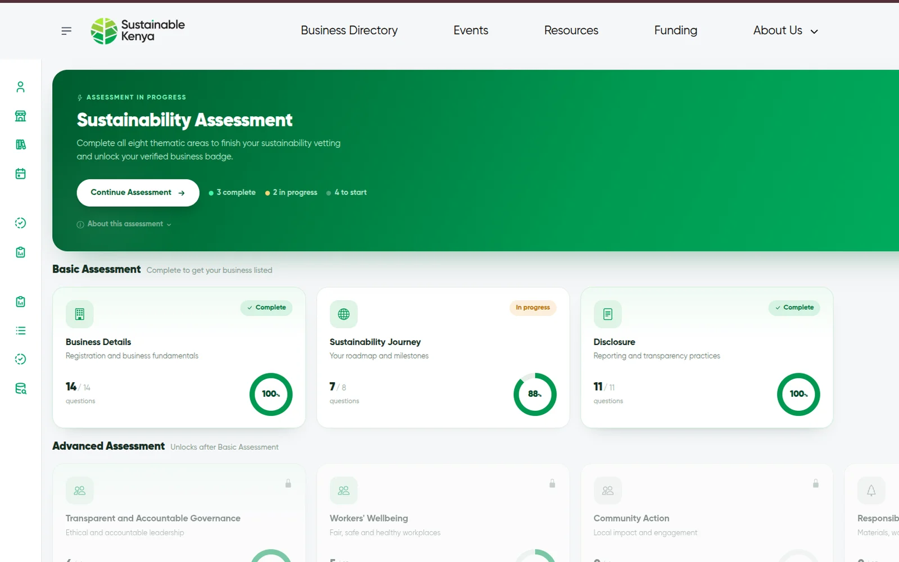Click the lock icon on Governance card
899x562 pixels.
coord(288,483)
